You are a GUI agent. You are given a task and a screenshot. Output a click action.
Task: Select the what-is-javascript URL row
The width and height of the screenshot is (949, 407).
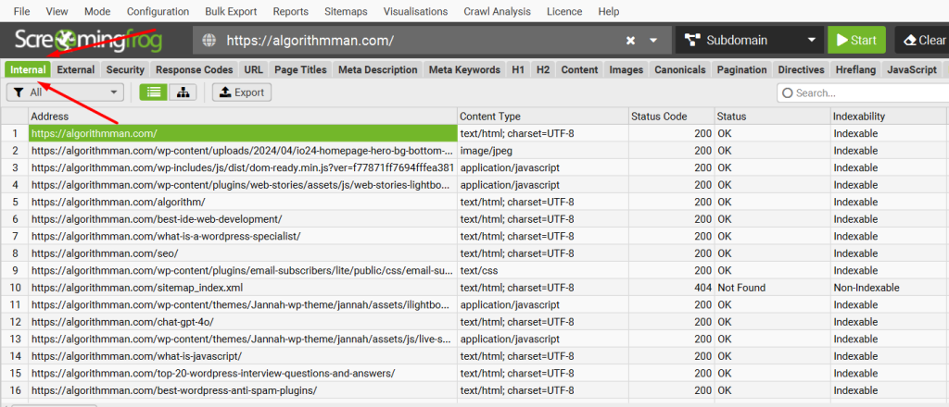[x=243, y=356]
